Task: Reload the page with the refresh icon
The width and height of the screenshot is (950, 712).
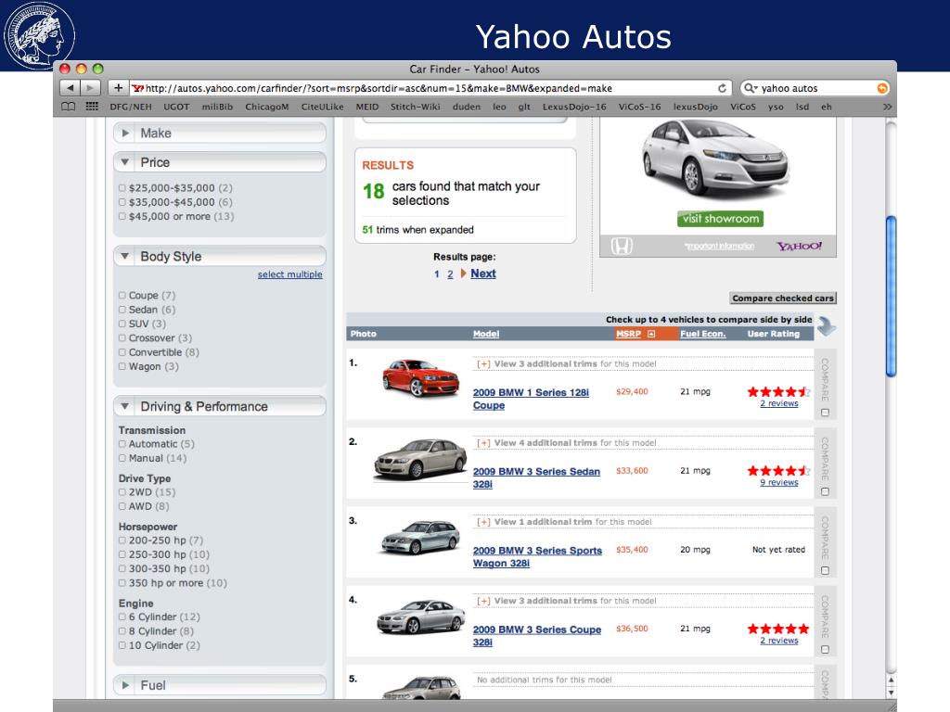Action: click(722, 88)
